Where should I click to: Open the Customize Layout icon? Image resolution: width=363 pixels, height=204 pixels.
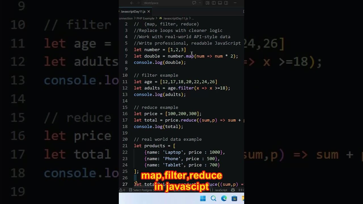click(208, 3)
